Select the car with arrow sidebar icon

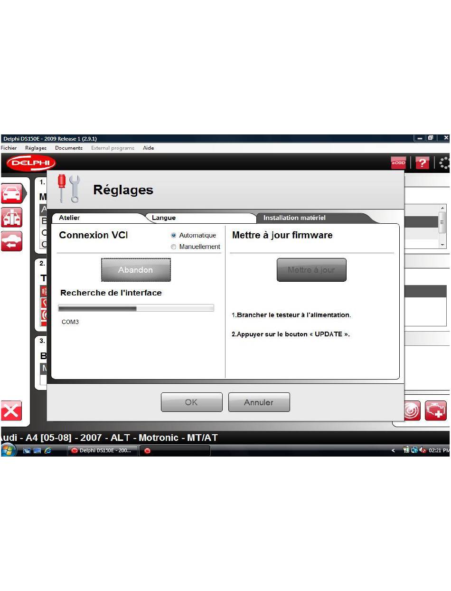click(x=11, y=241)
